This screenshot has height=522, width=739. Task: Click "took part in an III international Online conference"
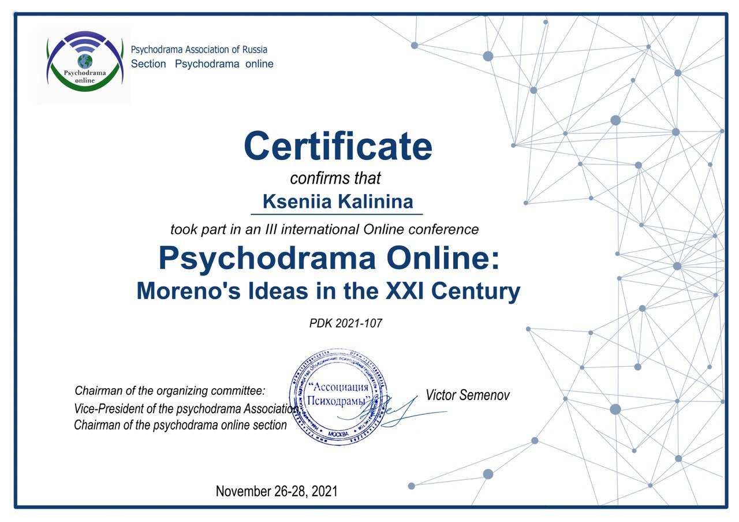[x=324, y=229]
